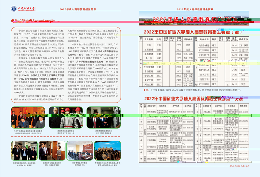
Task: Click the '招收省份' header in right majors table
Action: point(243,39)
